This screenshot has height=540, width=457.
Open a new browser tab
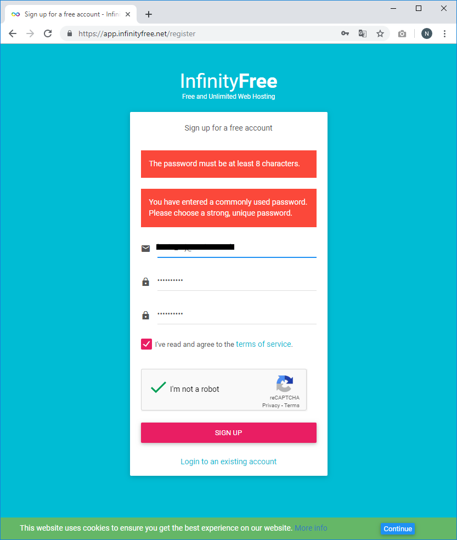tap(149, 14)
